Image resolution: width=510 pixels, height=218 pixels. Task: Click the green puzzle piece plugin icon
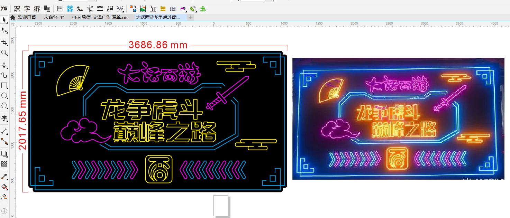click(x=203, y=9)
